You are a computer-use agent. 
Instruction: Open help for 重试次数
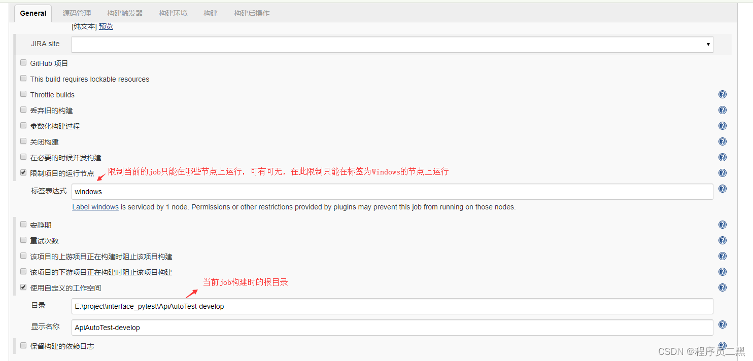tap(723, 240)
